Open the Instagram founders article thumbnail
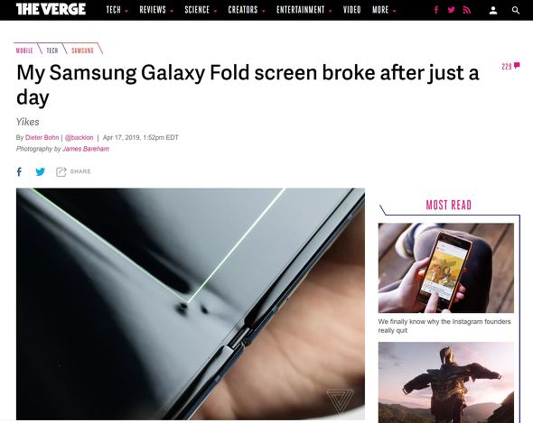The image size is (533, 423). point(446,268)
